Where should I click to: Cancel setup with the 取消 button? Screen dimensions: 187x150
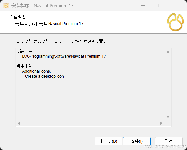coord(169,141)
